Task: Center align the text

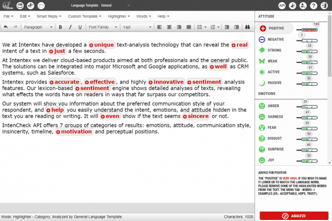Action: coord(169,27)
